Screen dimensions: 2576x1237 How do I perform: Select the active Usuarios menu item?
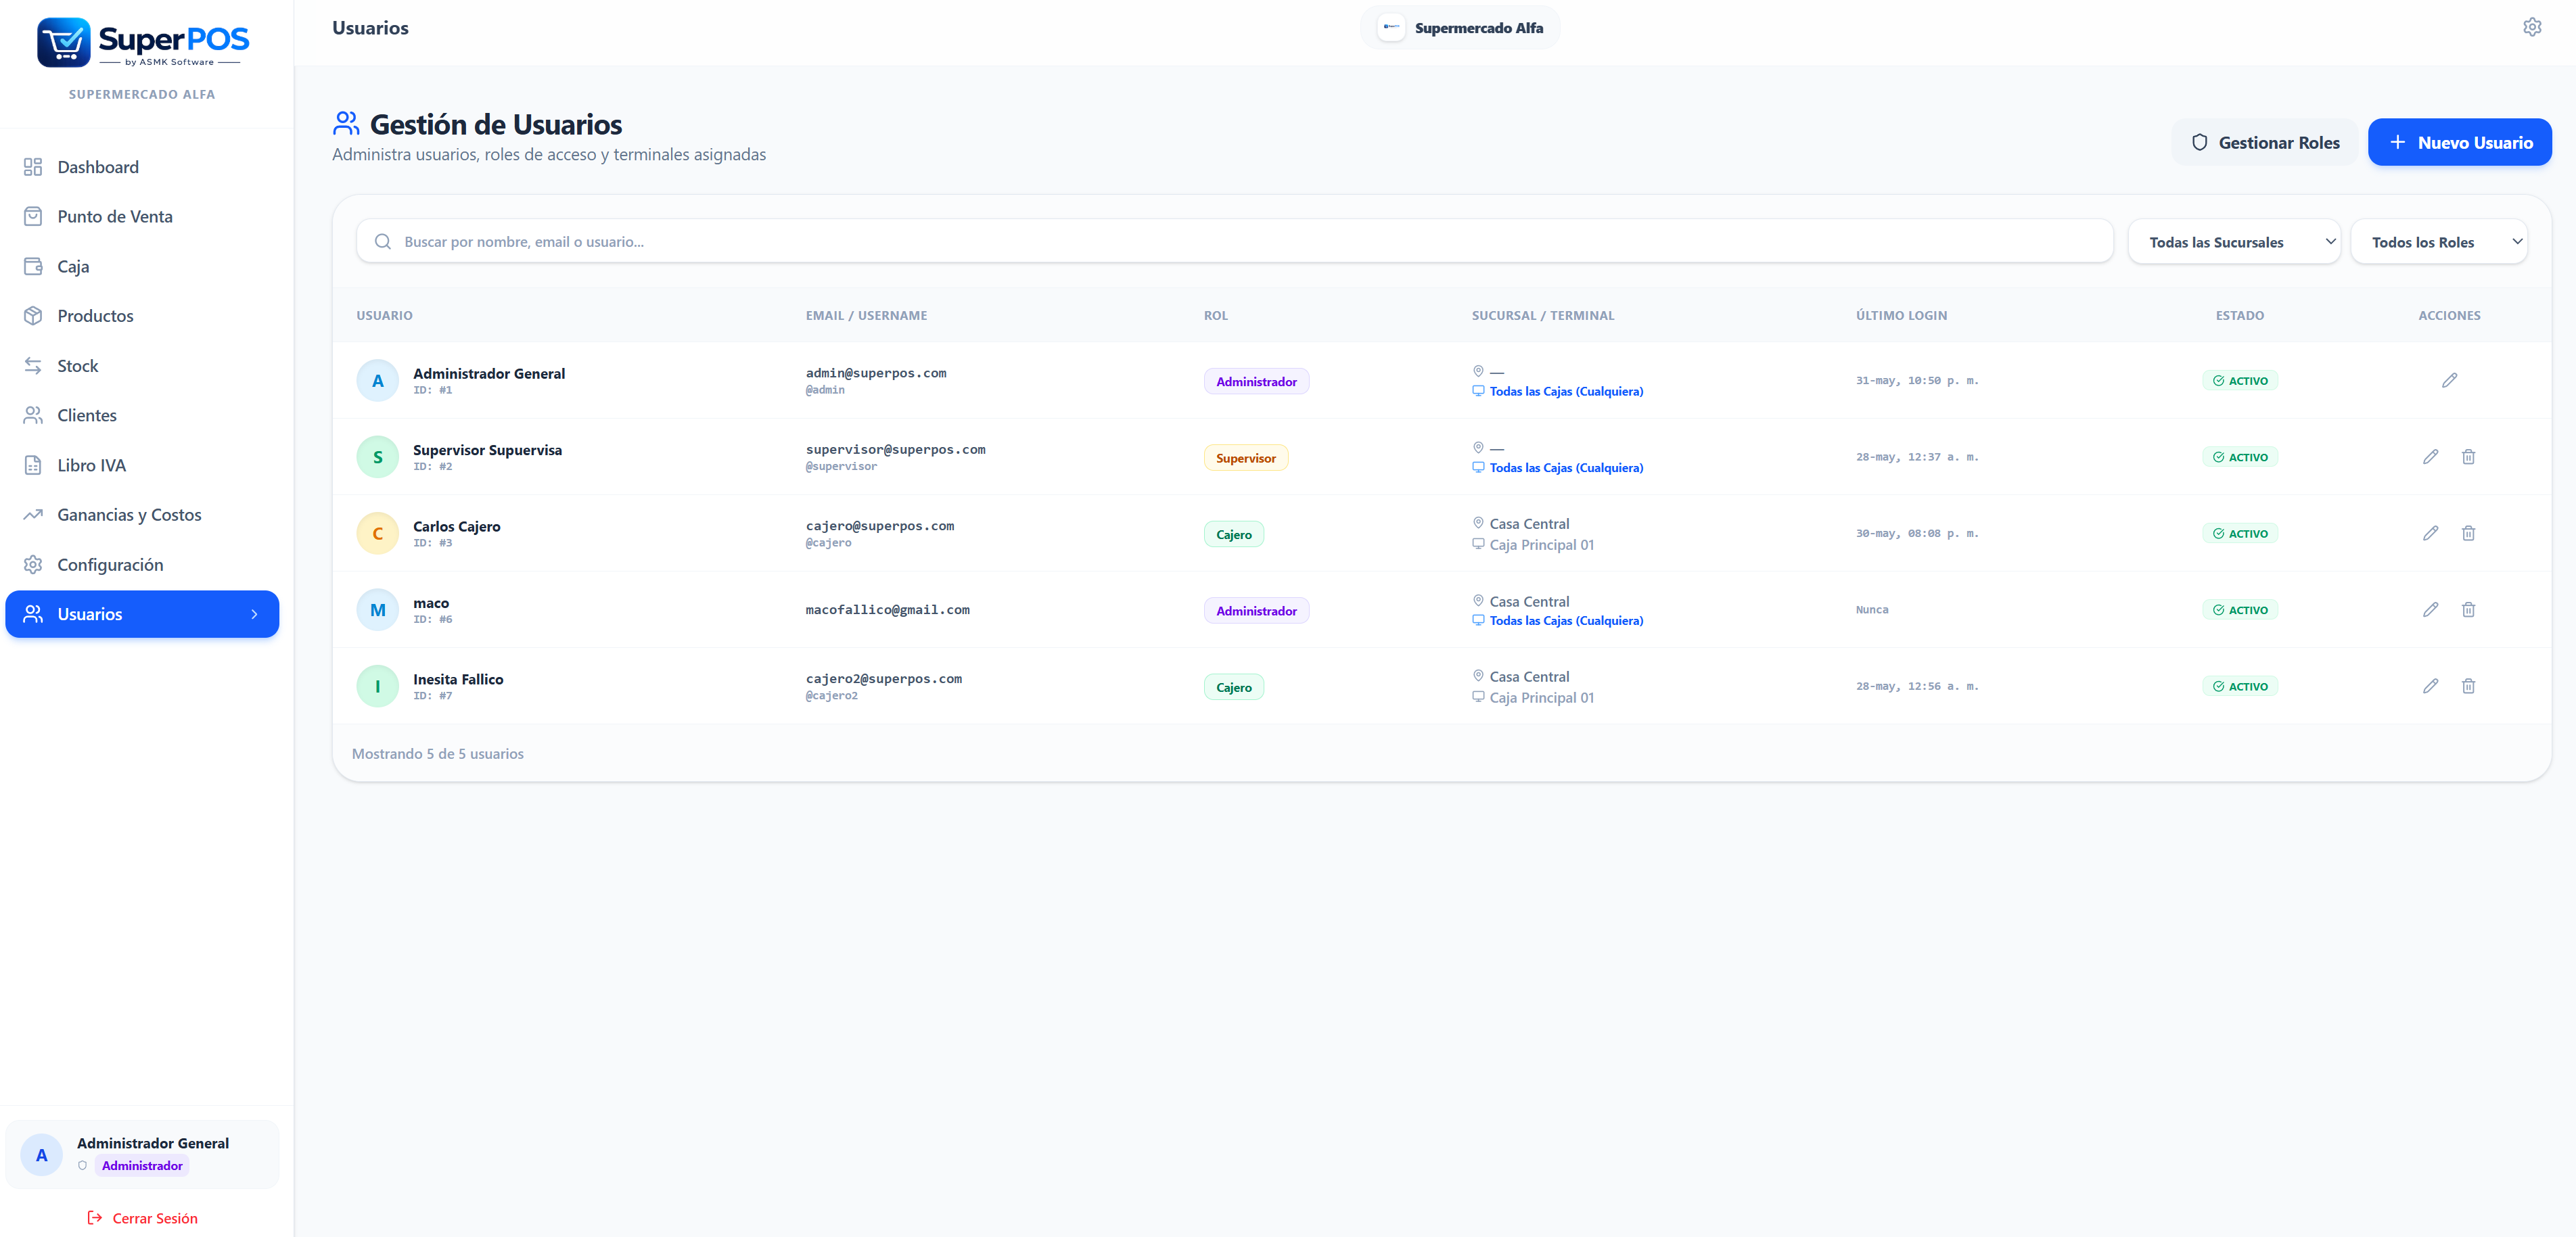[x=142, y=614]
